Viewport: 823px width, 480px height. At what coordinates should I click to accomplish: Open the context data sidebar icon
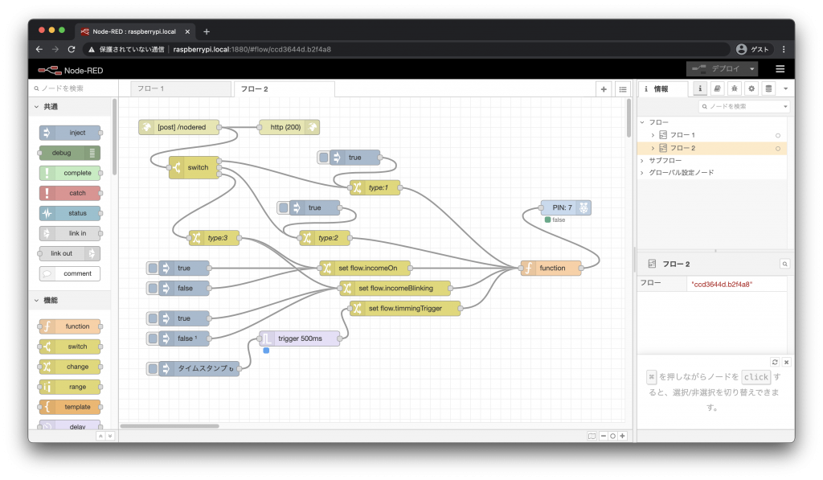768,88
